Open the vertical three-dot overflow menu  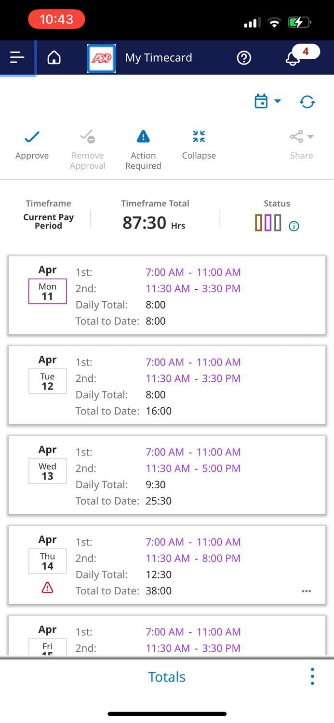point(312,676)
